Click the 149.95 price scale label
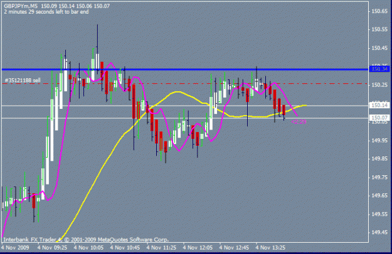This screenshot has width=392, height=254. (379, 140)
